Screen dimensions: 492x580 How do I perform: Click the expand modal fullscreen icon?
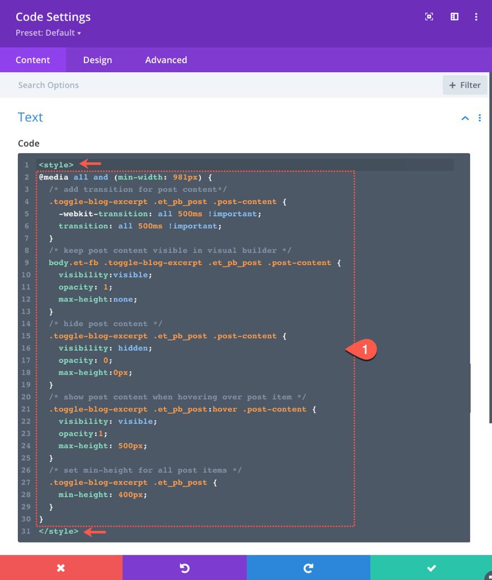429,17
